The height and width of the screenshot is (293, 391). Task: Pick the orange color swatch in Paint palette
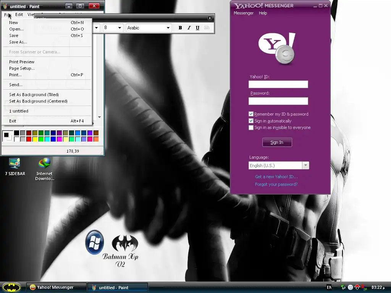[x=96, y=139]
